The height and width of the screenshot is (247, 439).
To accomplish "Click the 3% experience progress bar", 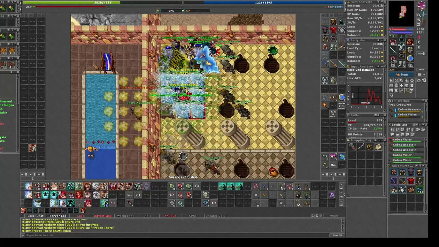I will pos(171,11).
